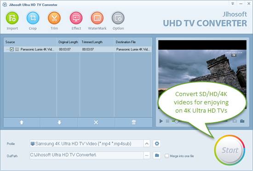Expand the Profile dropdown arrow
Screen dimensions: 253x171
pyautogui.click(x=147, y=143)
